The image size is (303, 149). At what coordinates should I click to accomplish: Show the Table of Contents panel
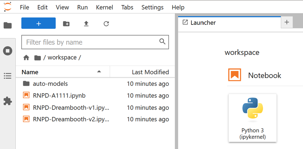click(x=7, y=76)
